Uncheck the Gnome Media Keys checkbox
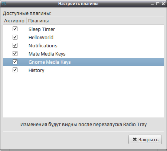Image resolution: width=167 pixels, height=151 pixels. pyautogui.click(x=15, y=62)
